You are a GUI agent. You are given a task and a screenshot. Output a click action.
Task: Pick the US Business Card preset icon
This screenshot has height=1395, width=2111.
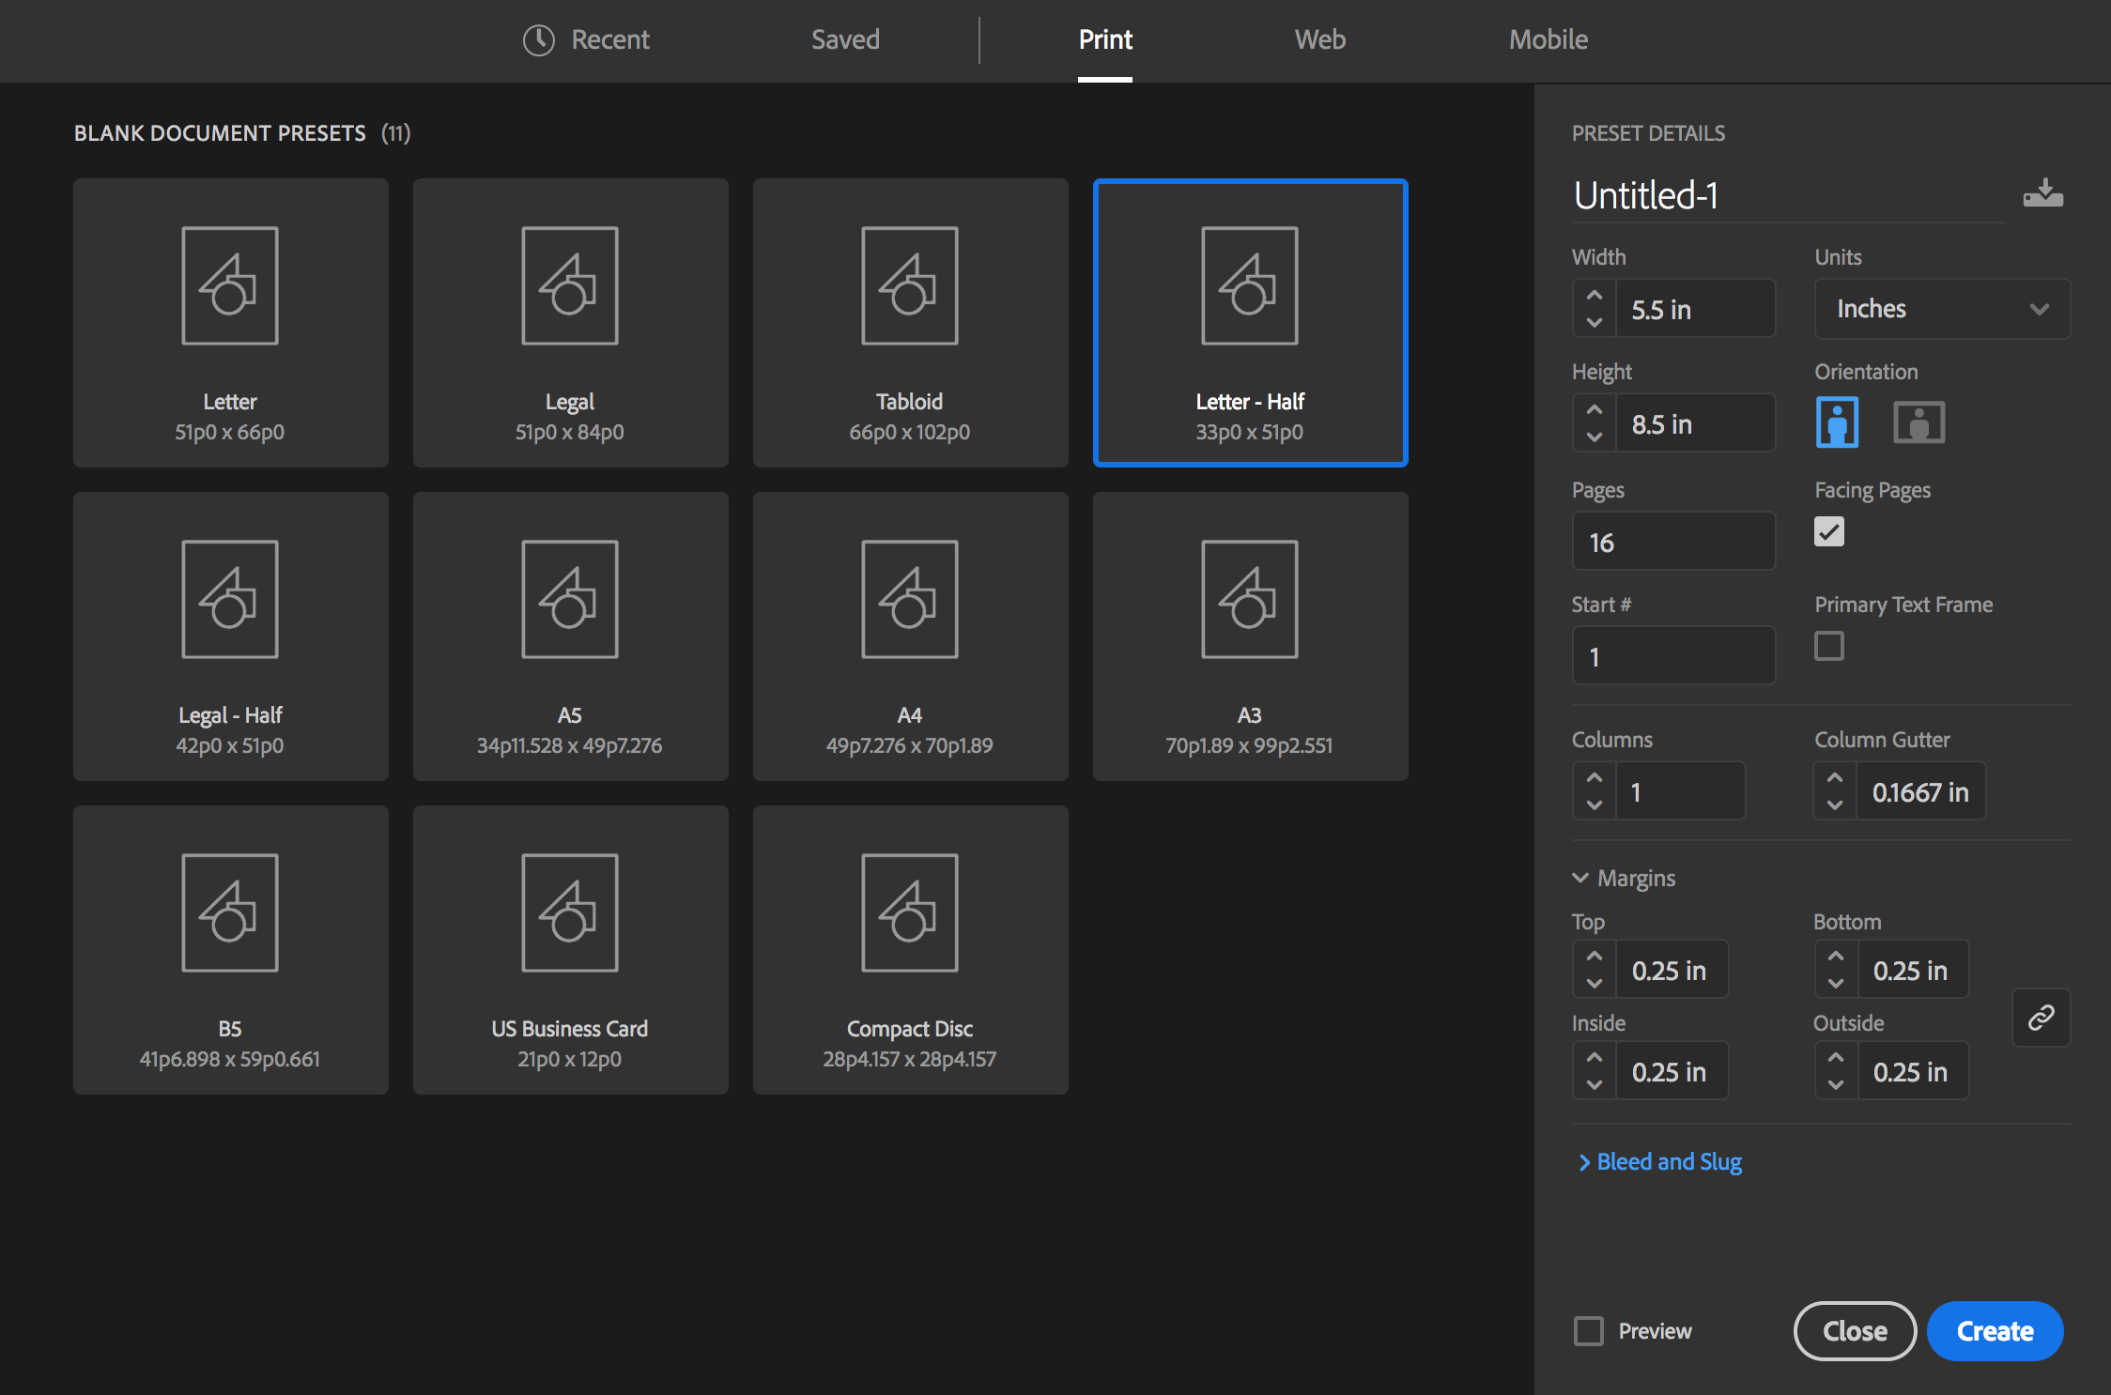point(569,912)
